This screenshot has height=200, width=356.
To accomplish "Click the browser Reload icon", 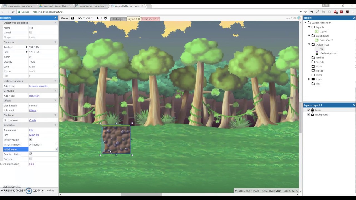I will click(13, 12).
